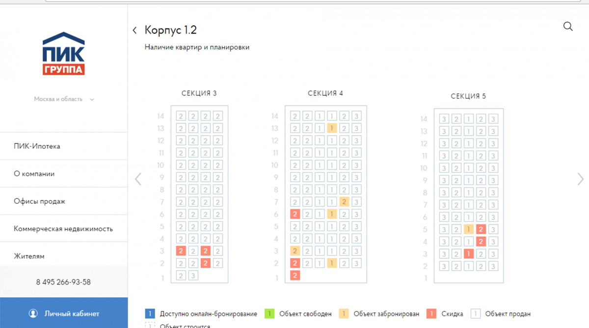The height and width of the screenshot is (328, 589).
Task: Select yellow reserved flat on floor 5, Секция 5
Action: point(469,229)
